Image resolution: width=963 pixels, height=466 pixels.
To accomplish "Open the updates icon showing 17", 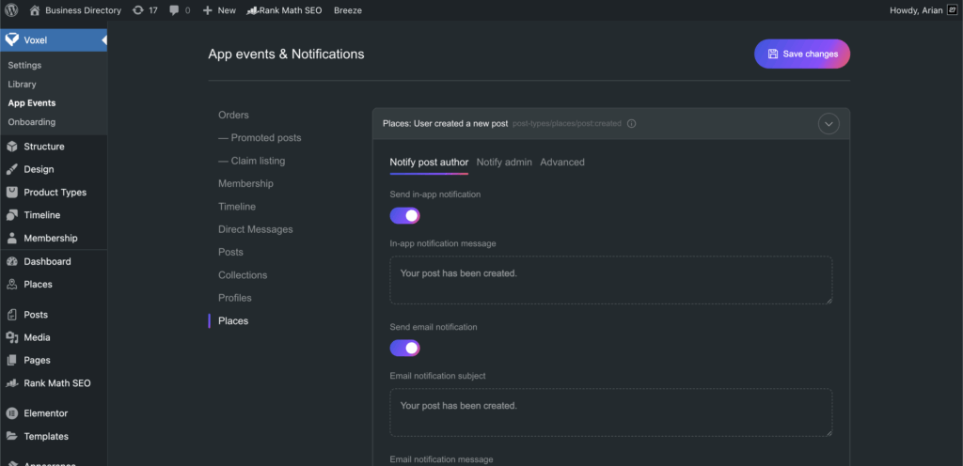I will [139, 10].
